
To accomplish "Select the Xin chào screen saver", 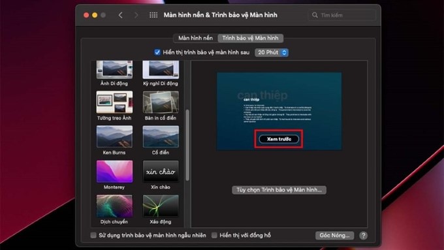I will pos(161,171).
